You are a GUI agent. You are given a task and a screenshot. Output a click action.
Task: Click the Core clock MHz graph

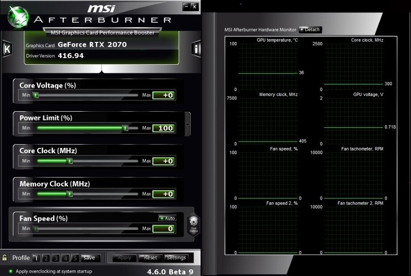coord(353,67)
